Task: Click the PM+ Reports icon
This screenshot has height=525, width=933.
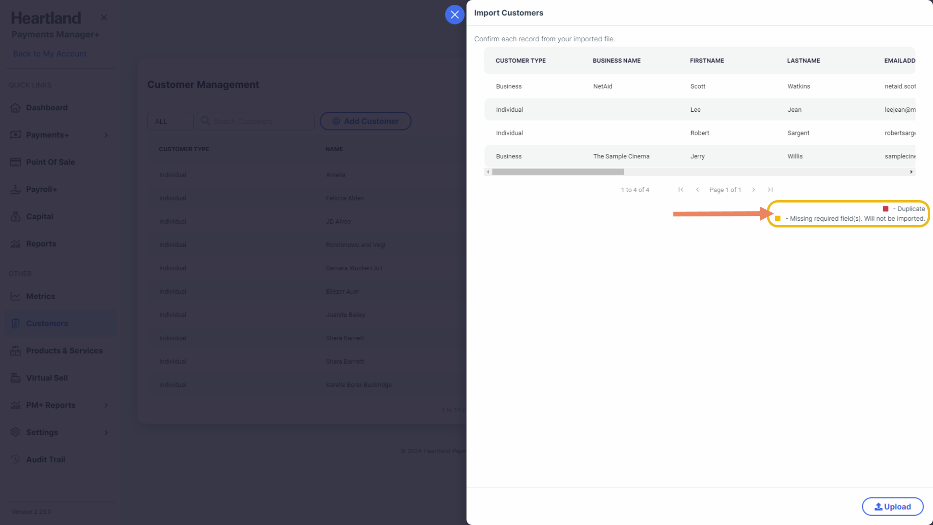Action: pyautogui.click(x=15, y=405)
